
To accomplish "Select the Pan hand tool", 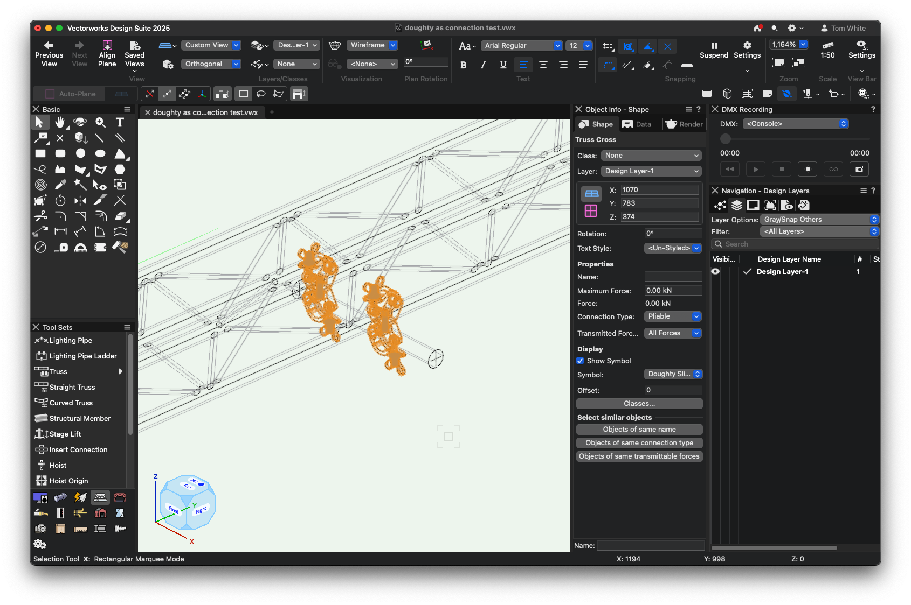I will pos(60,122).
